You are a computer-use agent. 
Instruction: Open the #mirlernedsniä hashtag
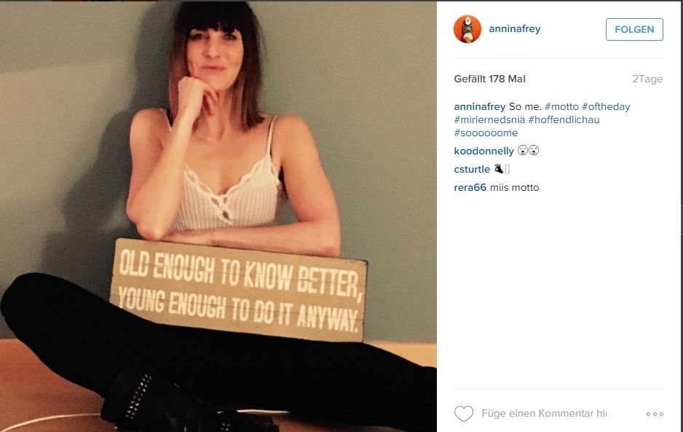click(489, 119)
